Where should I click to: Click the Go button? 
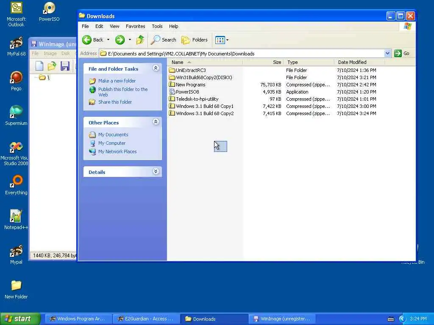402,53
